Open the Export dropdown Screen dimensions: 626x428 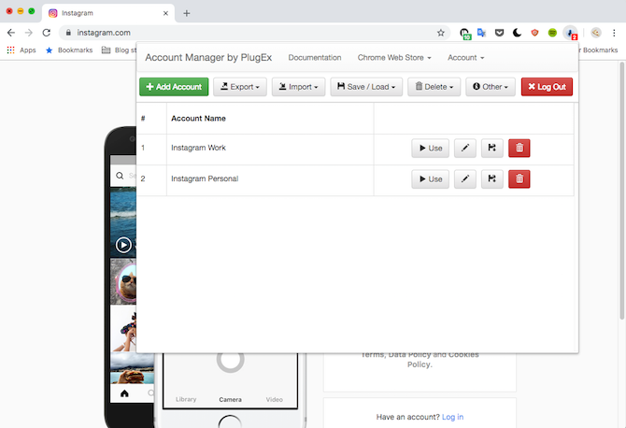pos(240,87)
